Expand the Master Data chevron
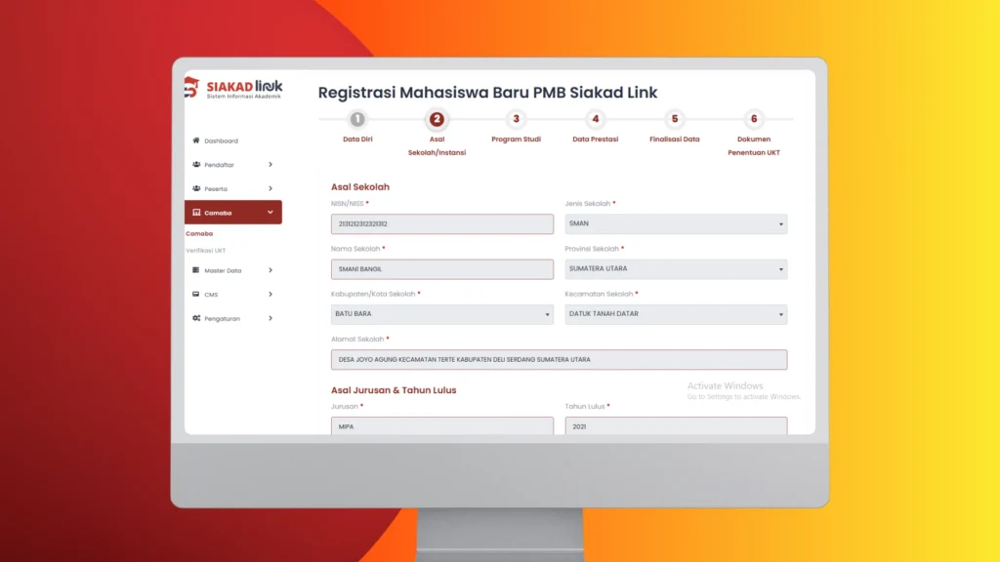The height and width of the screenshot is (562, 1000). [271, 270]
